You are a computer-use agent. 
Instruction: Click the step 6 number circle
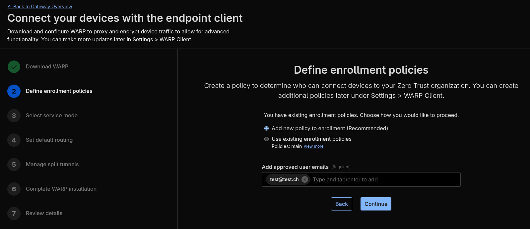pos(14,189)
